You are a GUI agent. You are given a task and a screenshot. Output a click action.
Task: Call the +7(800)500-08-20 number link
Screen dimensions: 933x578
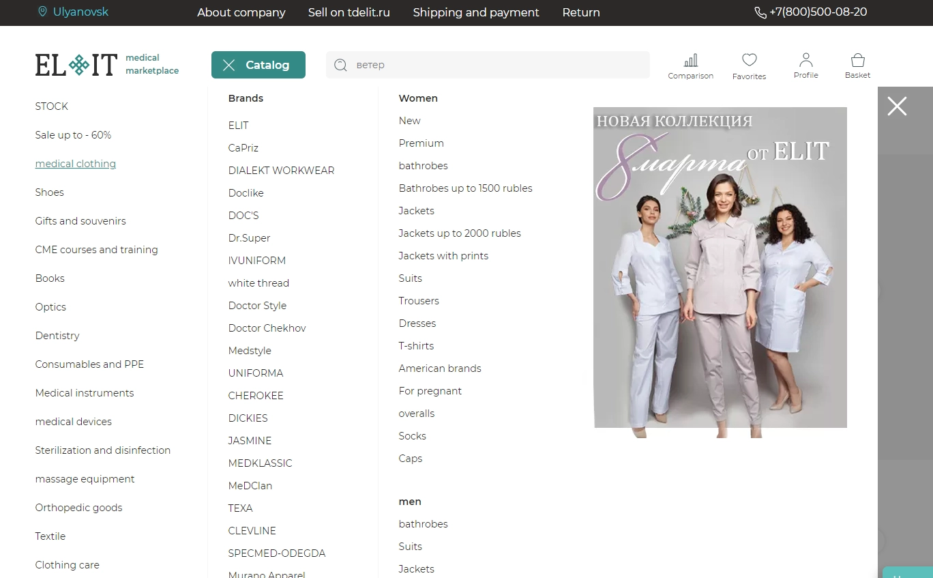pos(818,12)
